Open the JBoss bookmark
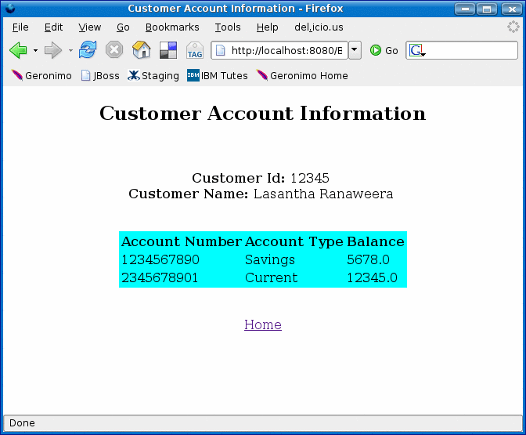Image resolution: width=526 pixels, height=435 pixels. point(100,75)
